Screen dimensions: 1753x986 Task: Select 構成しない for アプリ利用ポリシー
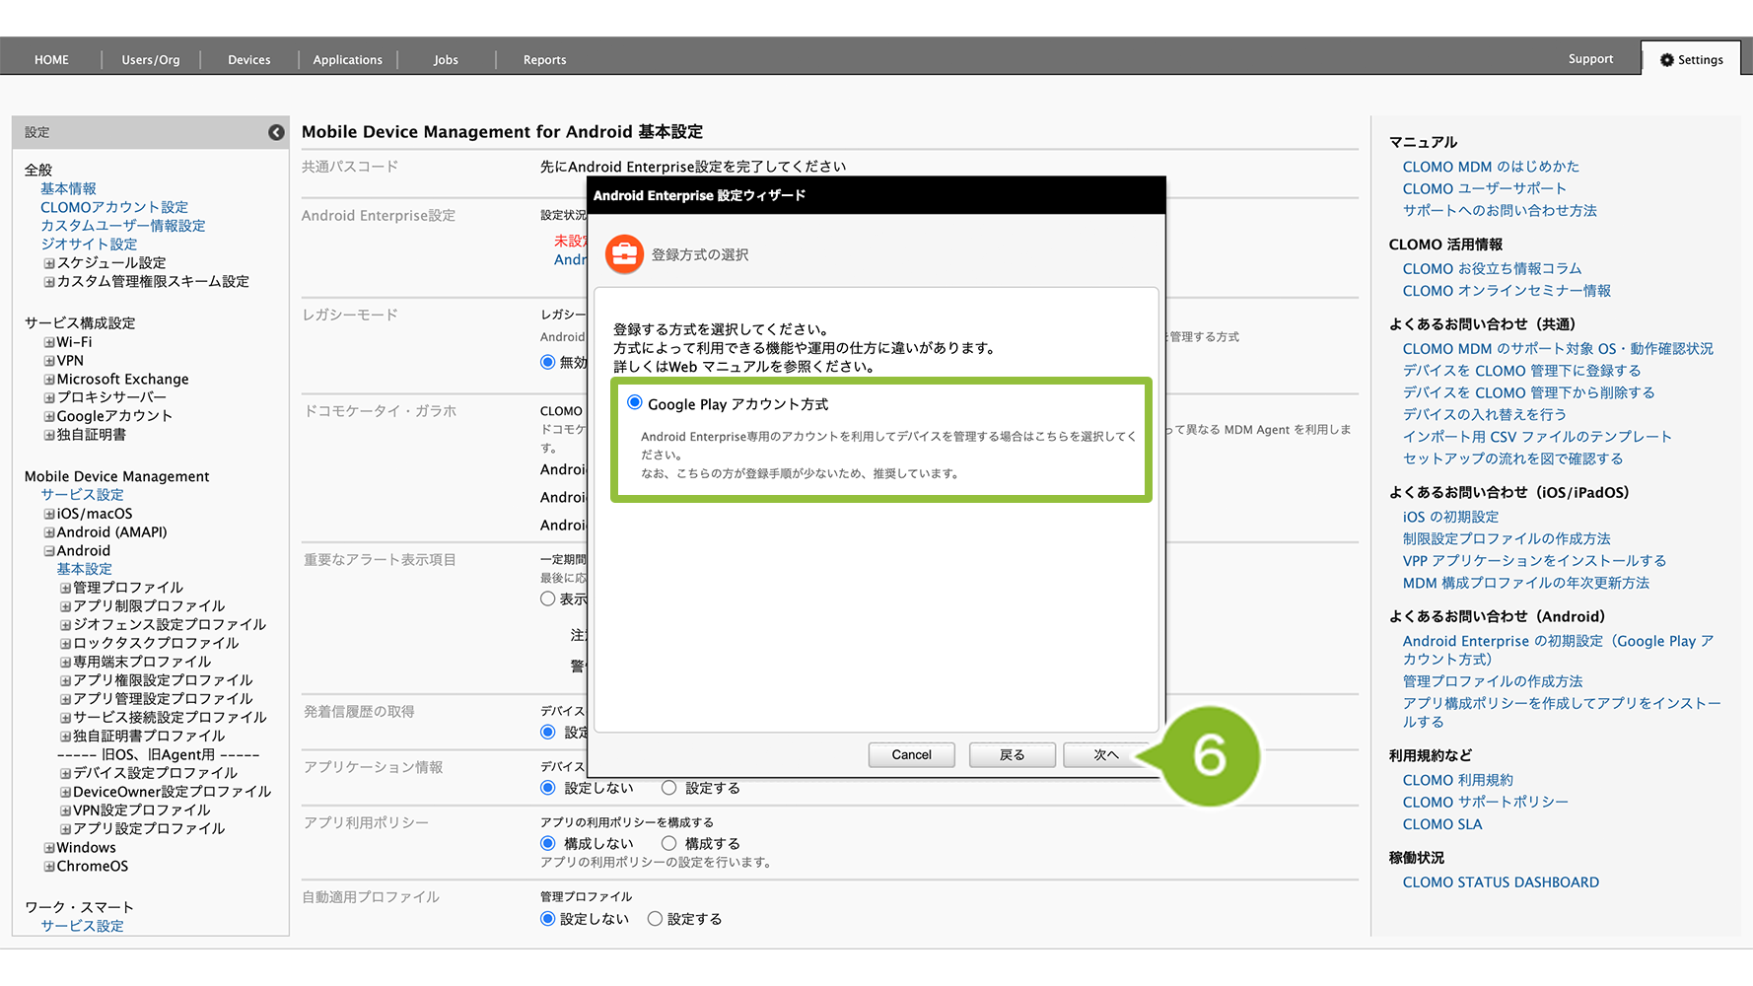548,843
